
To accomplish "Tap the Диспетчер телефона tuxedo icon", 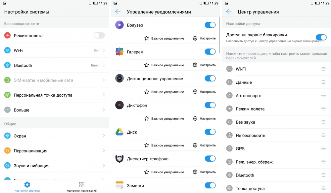I will coord(119,159).
